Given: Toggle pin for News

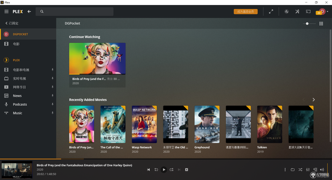Looking at the screenshot, I should click(x=53, y=96).
